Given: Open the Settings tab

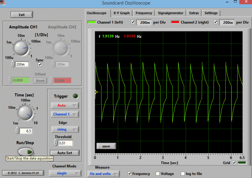Looking at the screenshot, I should coord(211,13).
